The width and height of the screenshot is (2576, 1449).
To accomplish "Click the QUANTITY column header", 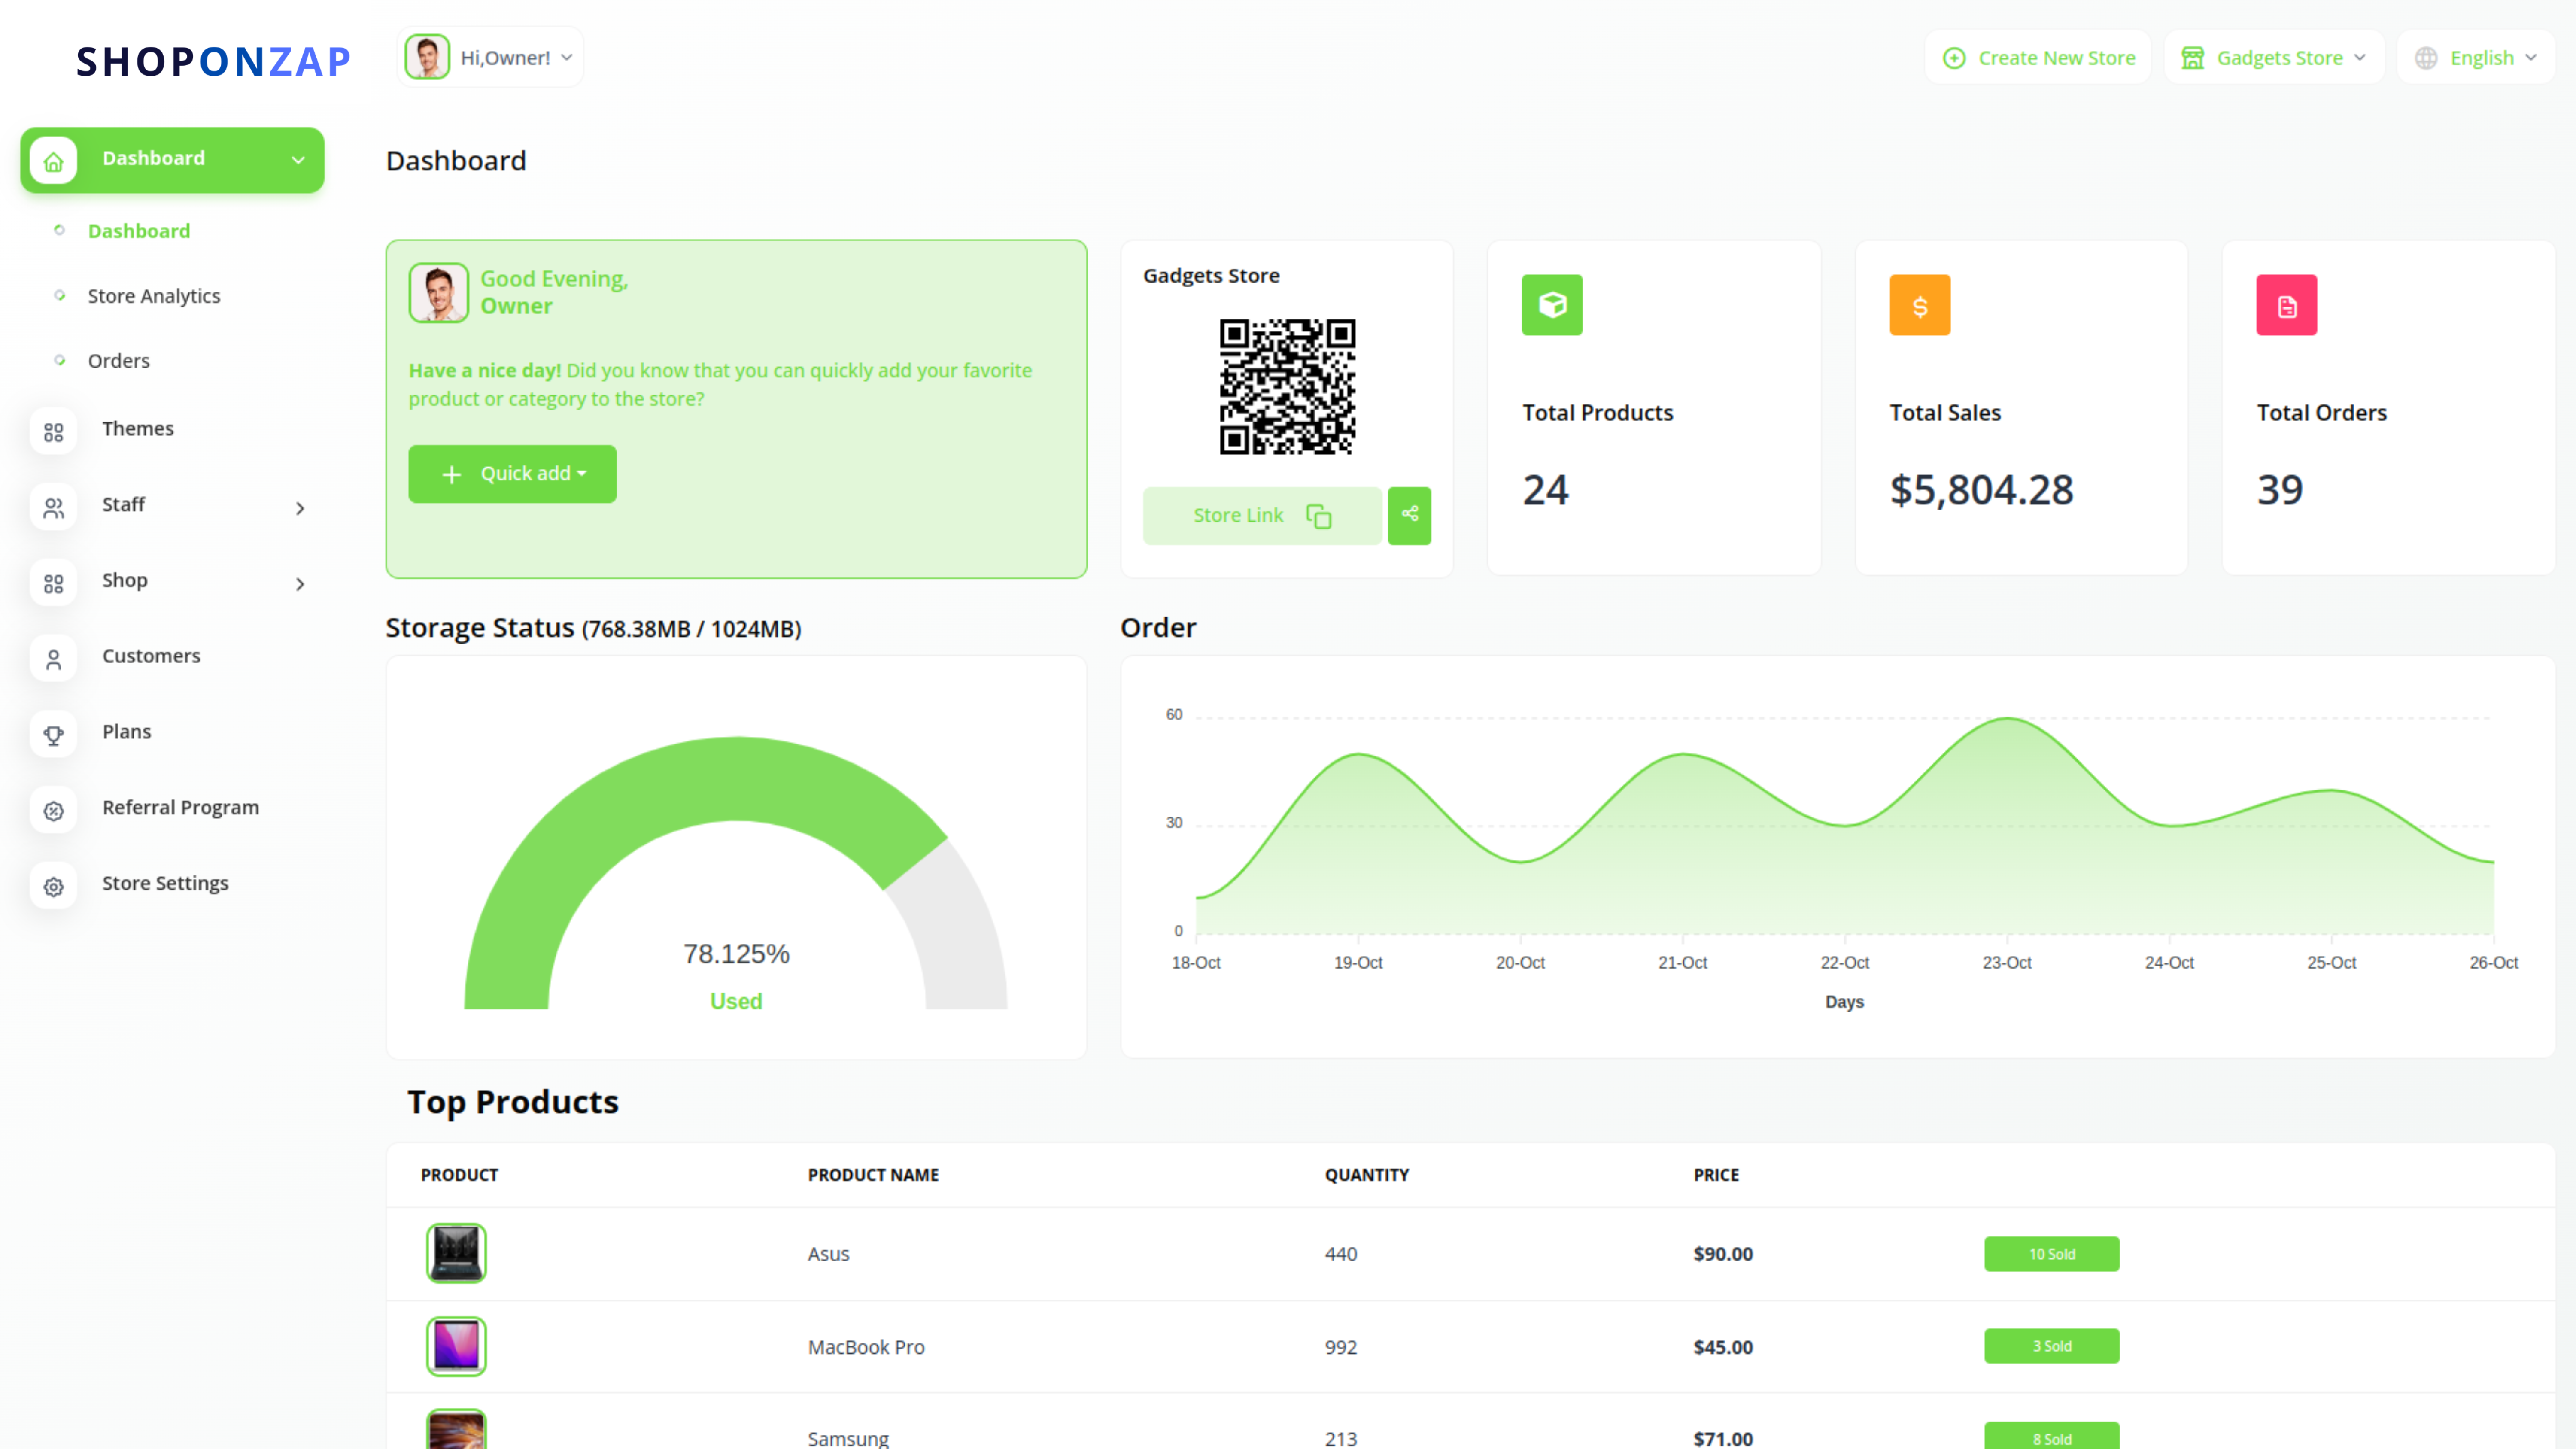I will click(x=1366, y=1175).
